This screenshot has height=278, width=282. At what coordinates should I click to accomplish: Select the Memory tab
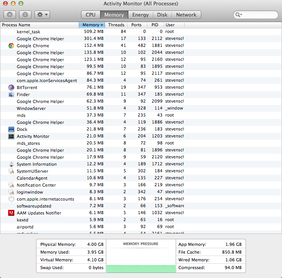(x=114, y=15)
